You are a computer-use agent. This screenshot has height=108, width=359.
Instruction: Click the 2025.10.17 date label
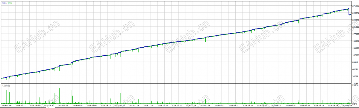tap(120, 106)
